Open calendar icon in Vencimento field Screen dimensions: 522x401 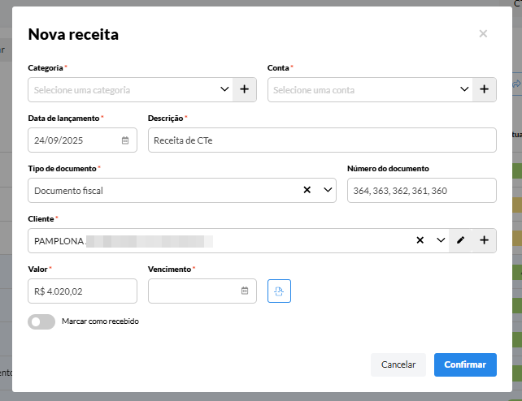[245, 291]
